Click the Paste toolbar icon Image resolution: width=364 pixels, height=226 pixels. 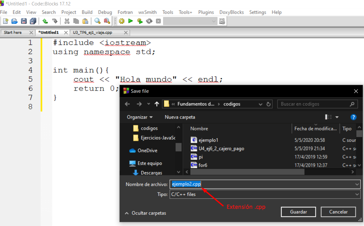point(85,21)
